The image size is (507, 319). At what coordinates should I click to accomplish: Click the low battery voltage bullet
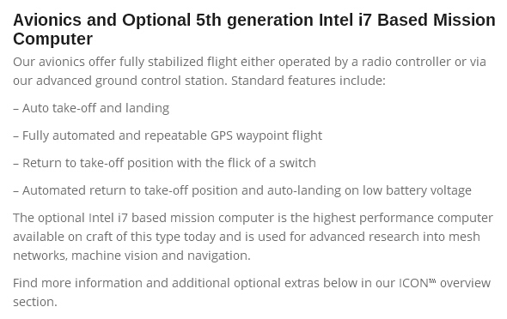(x=242, y=190)
